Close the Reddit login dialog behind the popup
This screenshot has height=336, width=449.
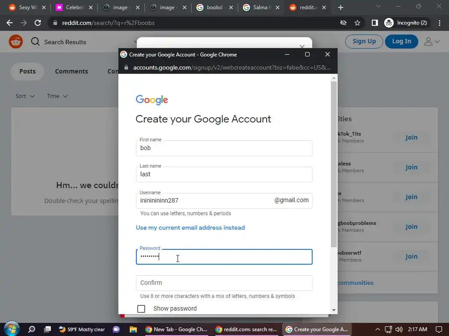coord(302,46)
